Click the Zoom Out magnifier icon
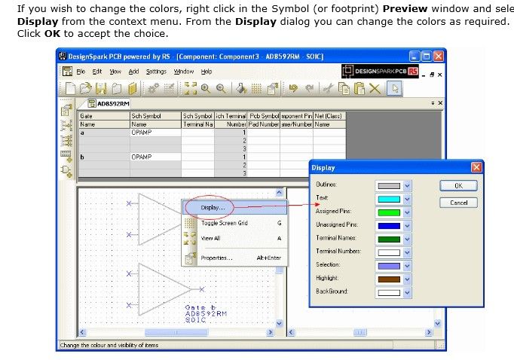The width and height of the screenshot is (514, 360). [x=222, y=88]
